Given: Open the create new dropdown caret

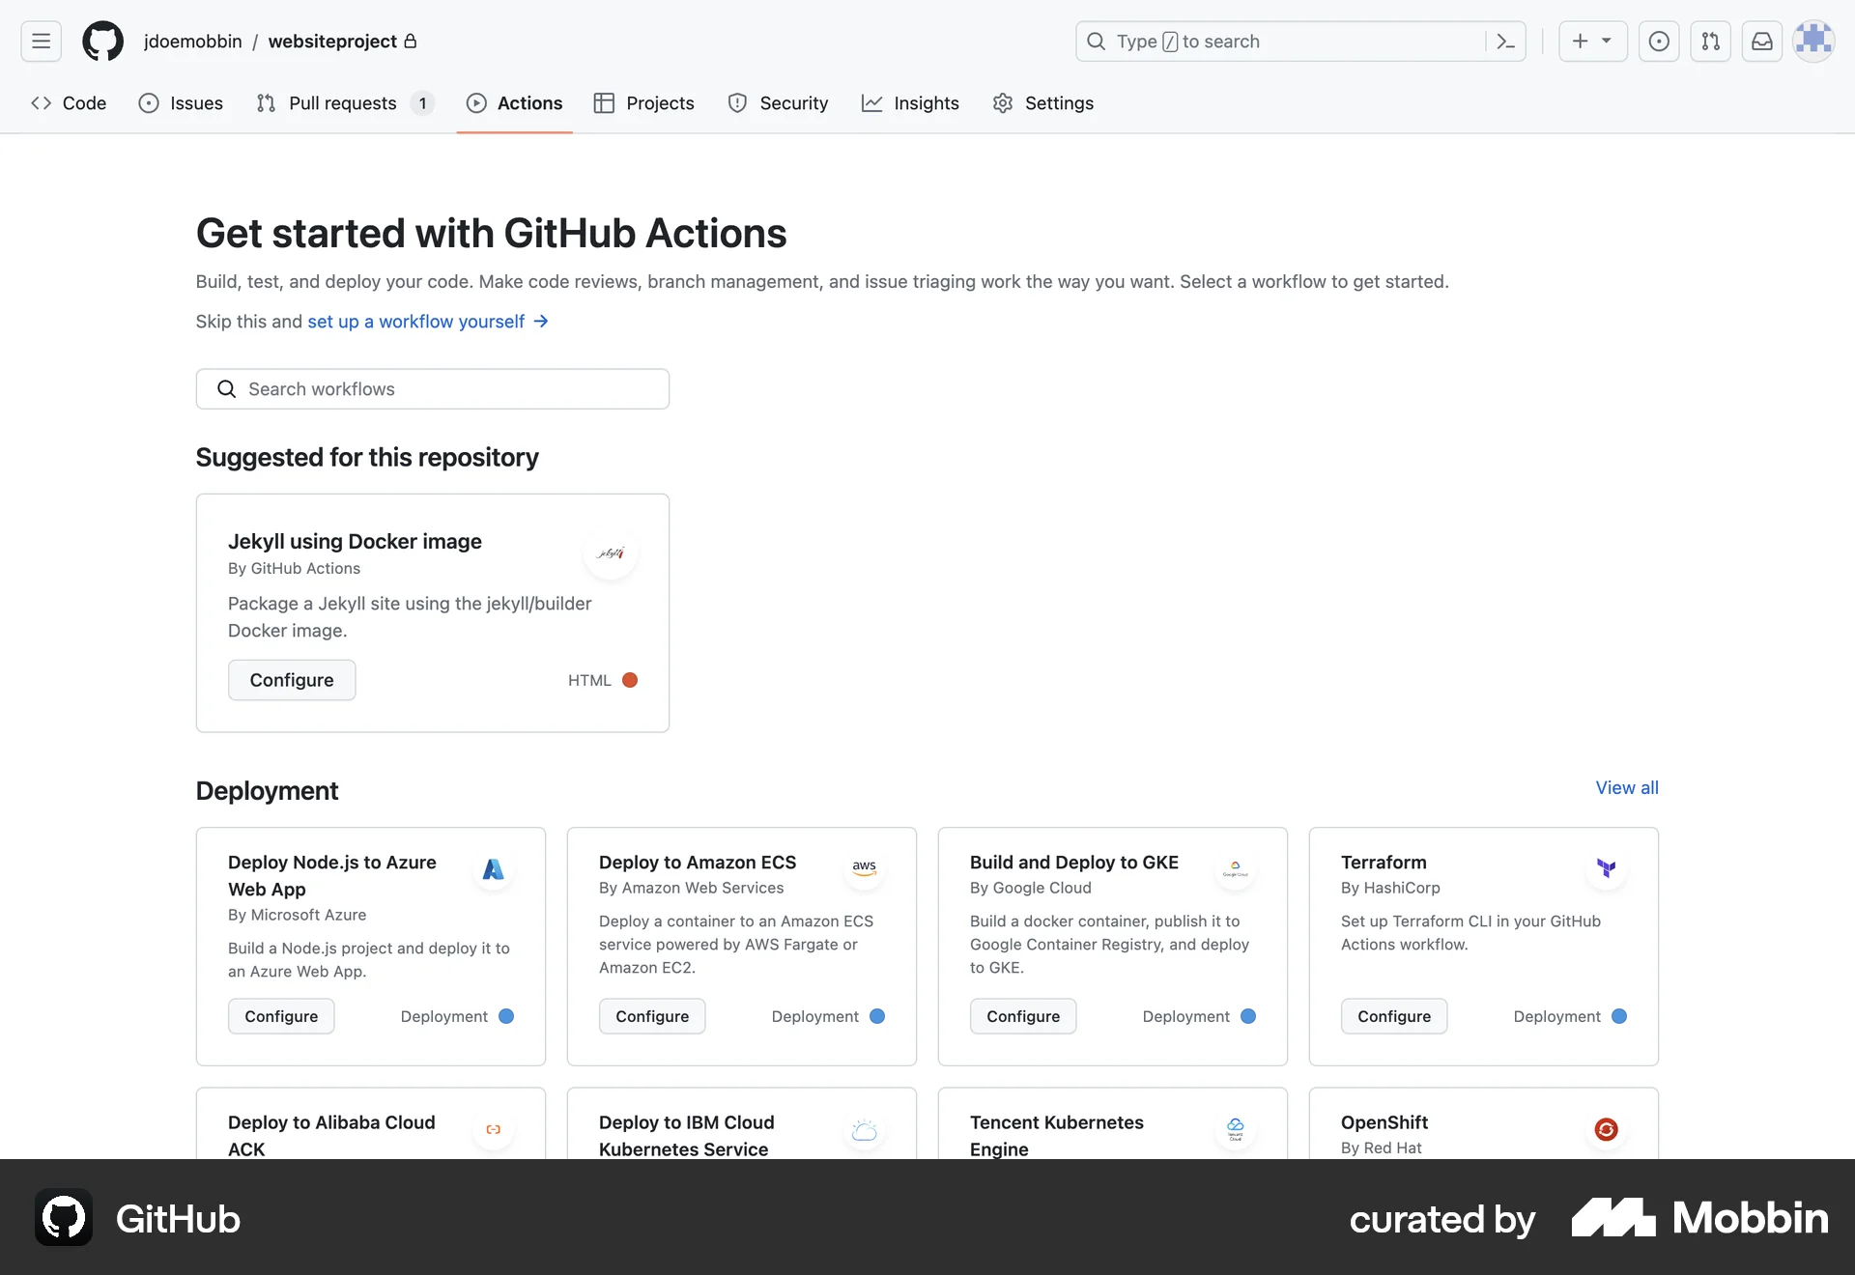Looking at the screenshot, I should 1607,42.
